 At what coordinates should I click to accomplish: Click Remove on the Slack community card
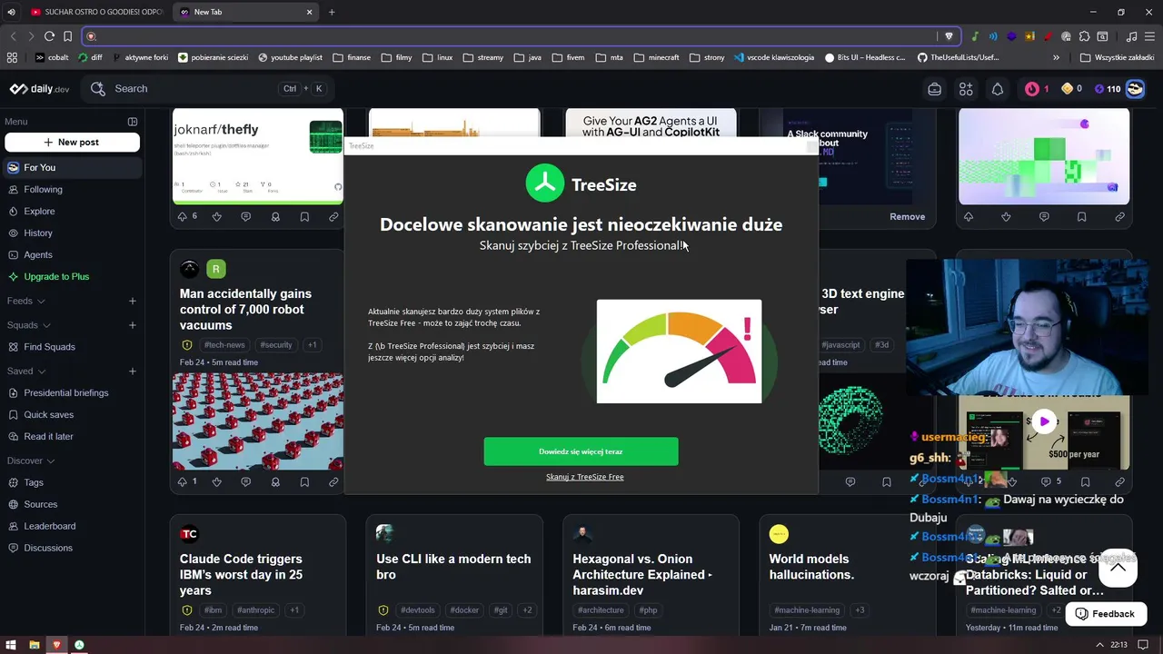pyautogui.click(x=907, y=217)
